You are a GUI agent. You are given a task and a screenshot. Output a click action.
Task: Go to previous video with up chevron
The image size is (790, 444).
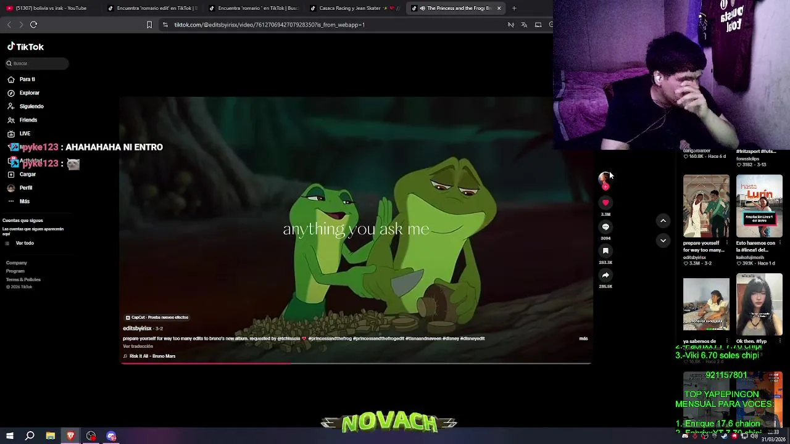point(663,221)
